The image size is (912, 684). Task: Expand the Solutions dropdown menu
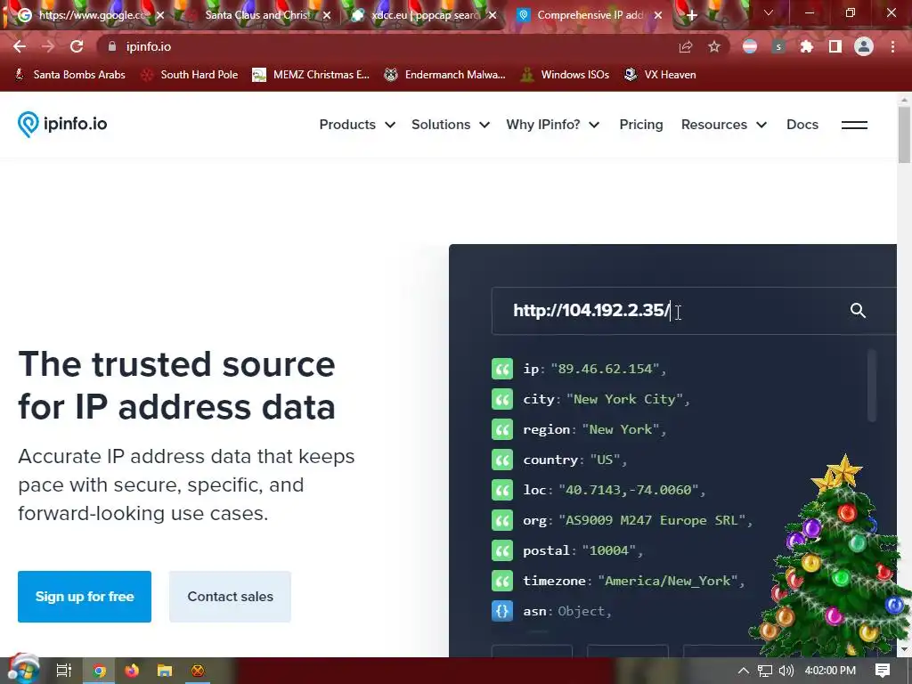(451, 125)
